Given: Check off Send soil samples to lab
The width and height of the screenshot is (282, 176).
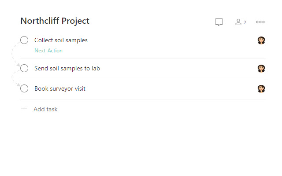Looking at the screenshot, I should pos(24,69).
